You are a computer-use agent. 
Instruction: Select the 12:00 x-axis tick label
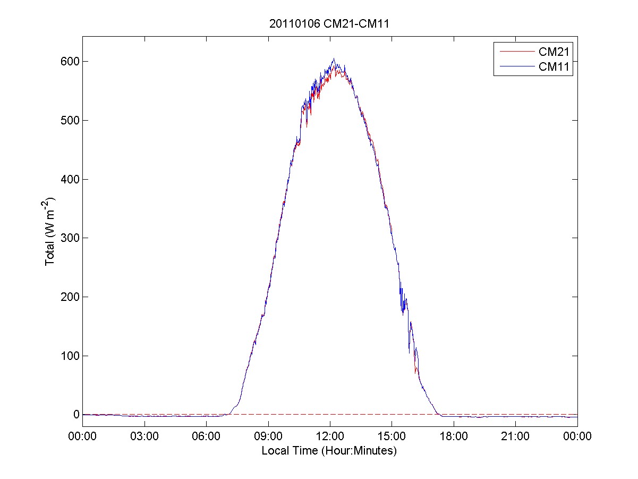coord(330,436)
